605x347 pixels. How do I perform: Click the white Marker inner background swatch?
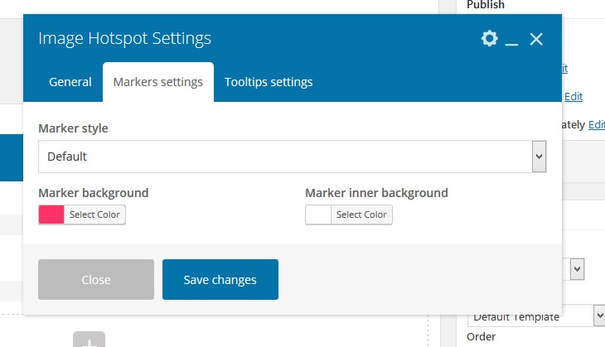(x=318, y=214)
